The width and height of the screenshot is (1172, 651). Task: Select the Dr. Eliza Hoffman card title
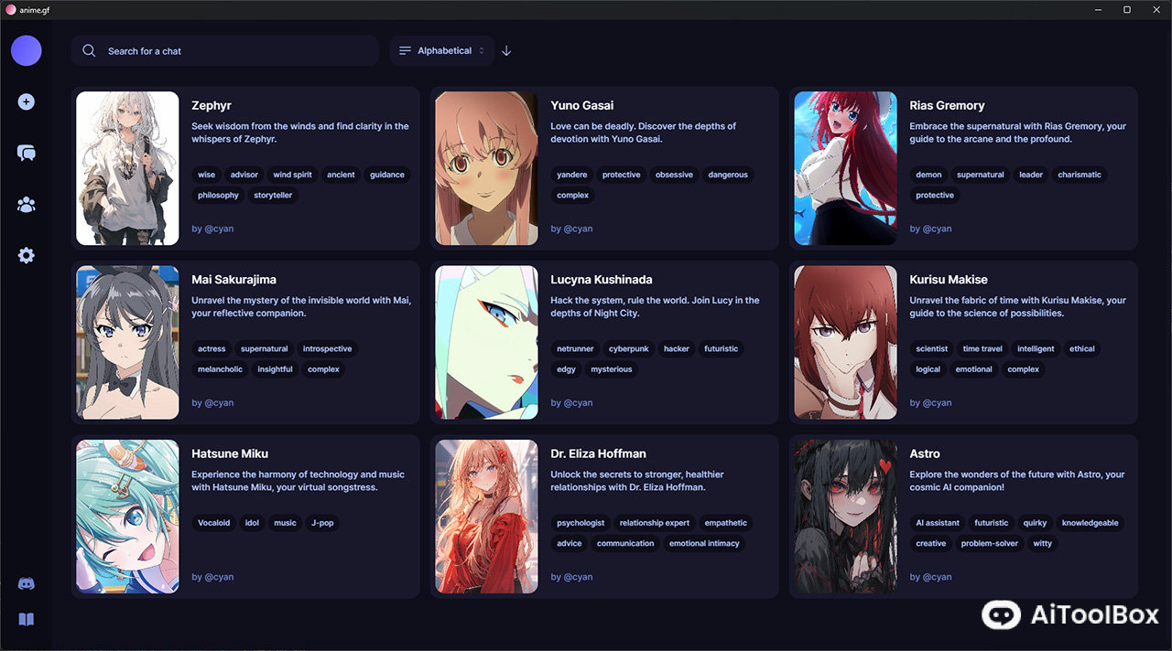(x=598, y=454)
